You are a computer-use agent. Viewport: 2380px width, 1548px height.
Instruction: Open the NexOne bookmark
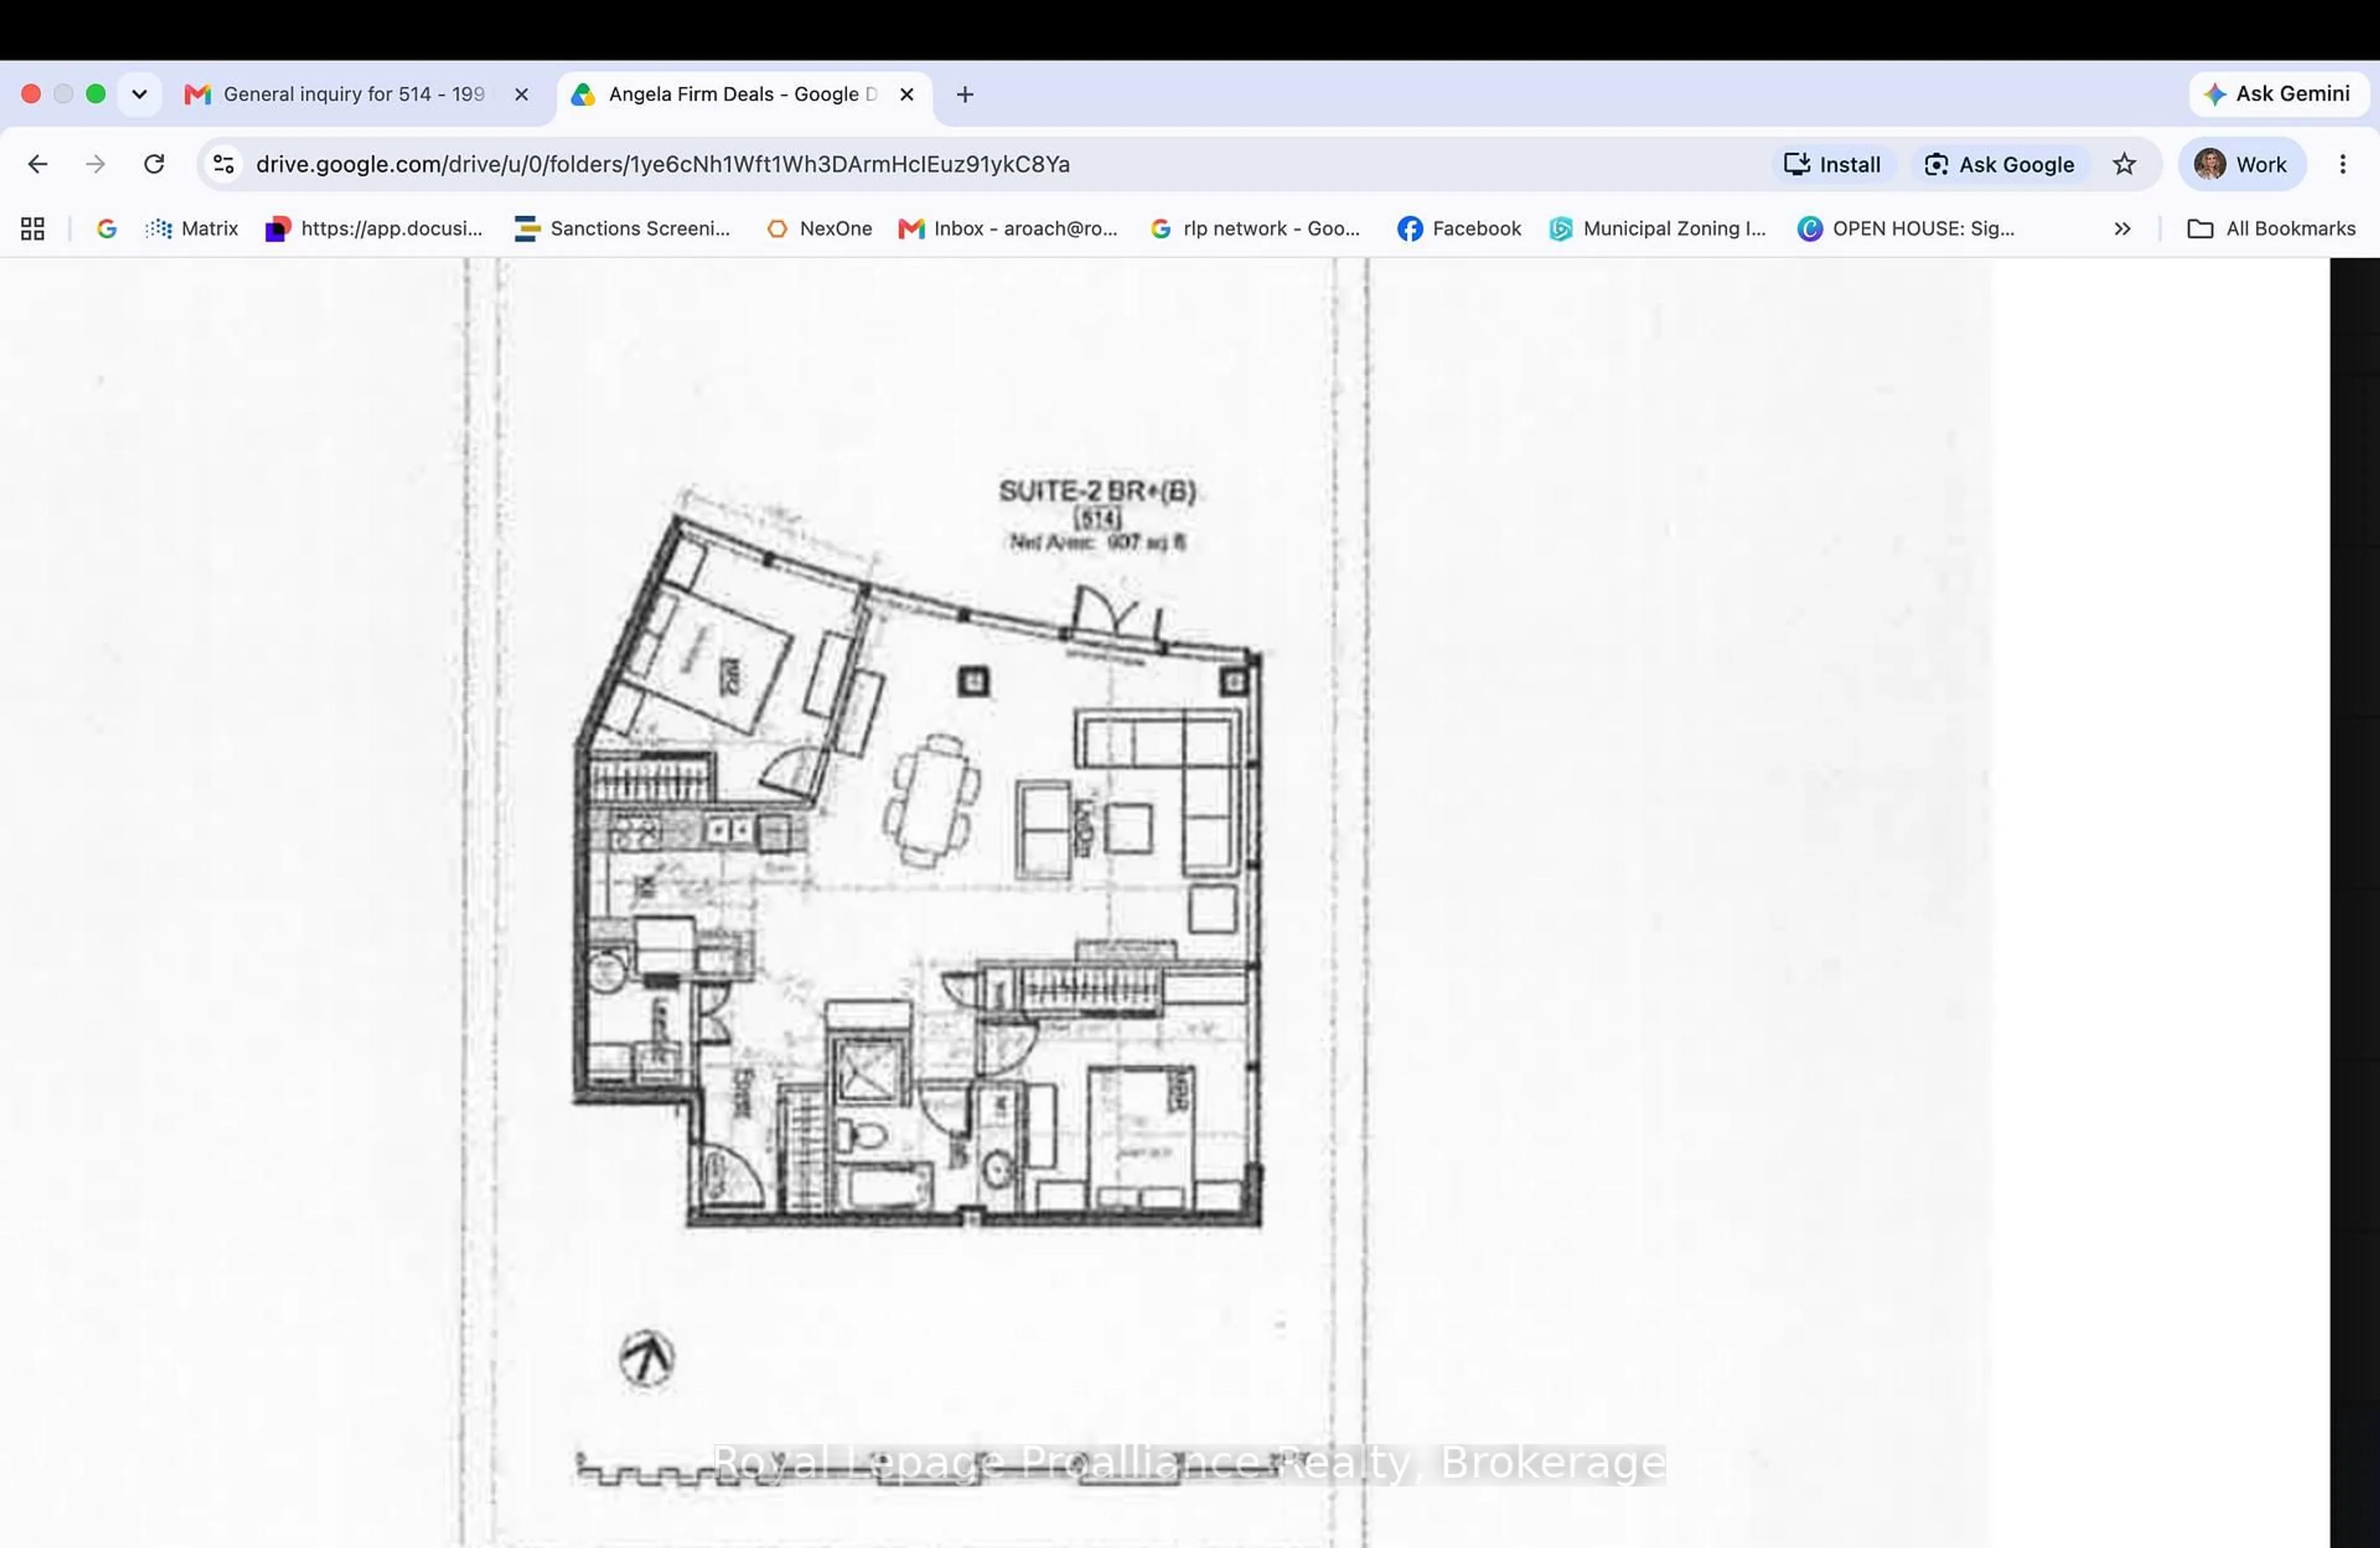(819, 229)
